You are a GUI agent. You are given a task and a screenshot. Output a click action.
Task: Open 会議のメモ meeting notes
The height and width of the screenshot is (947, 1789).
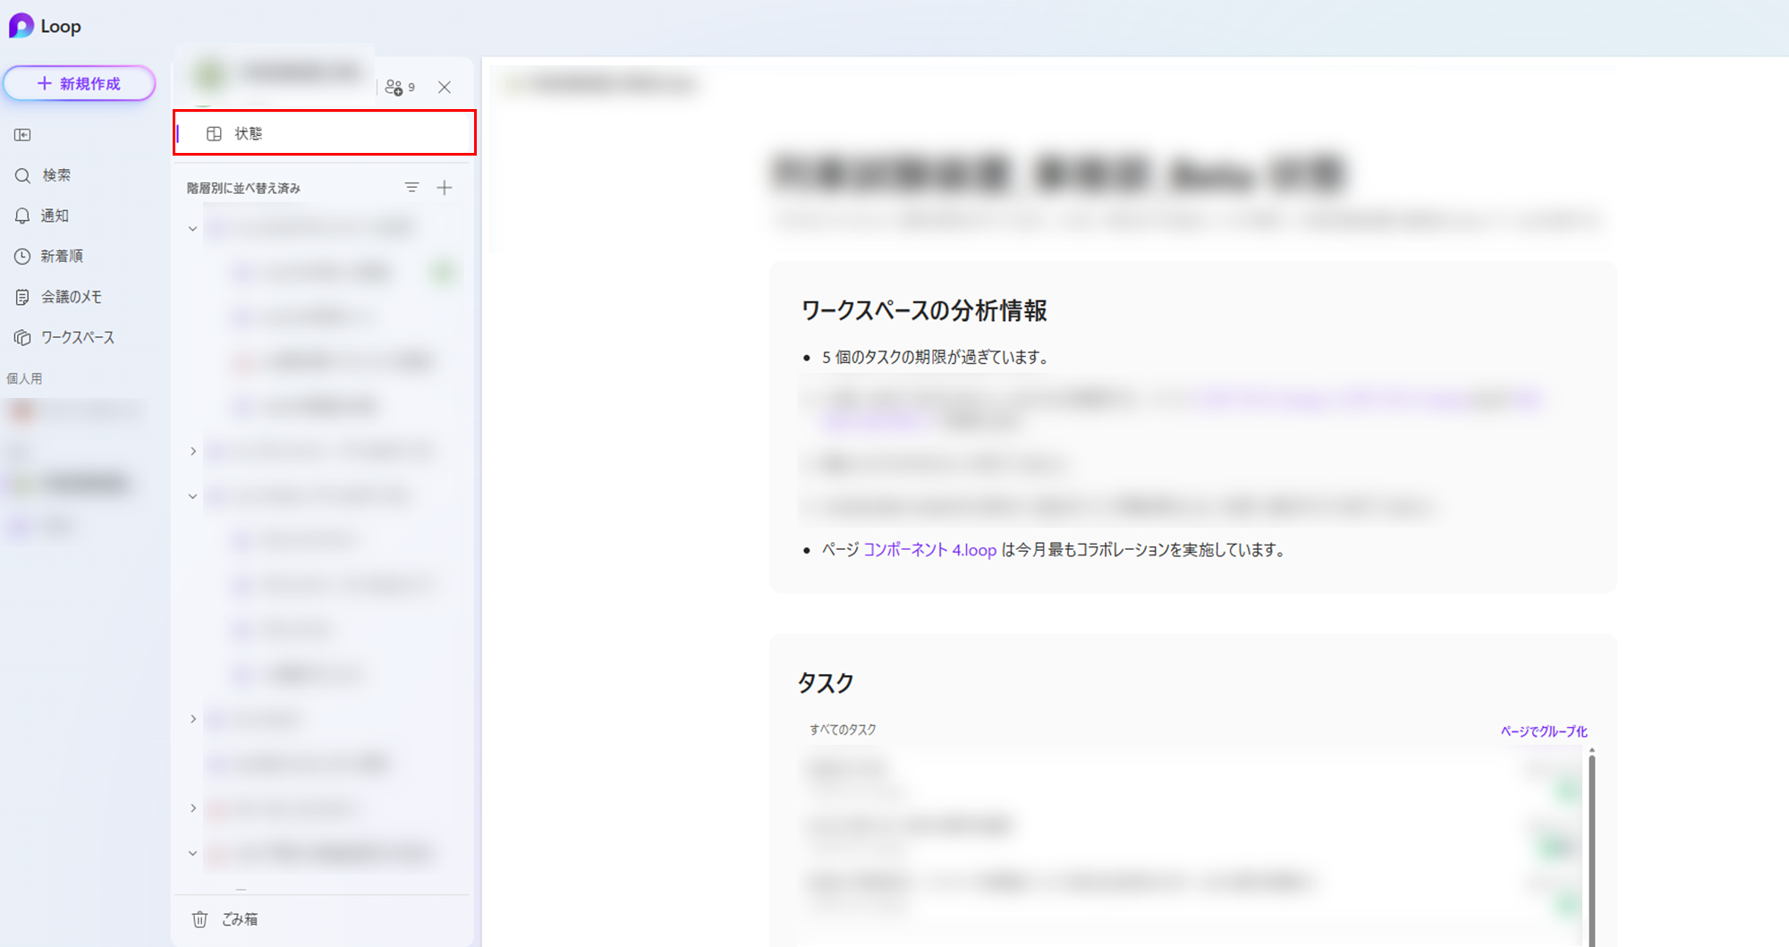[58, 297]
